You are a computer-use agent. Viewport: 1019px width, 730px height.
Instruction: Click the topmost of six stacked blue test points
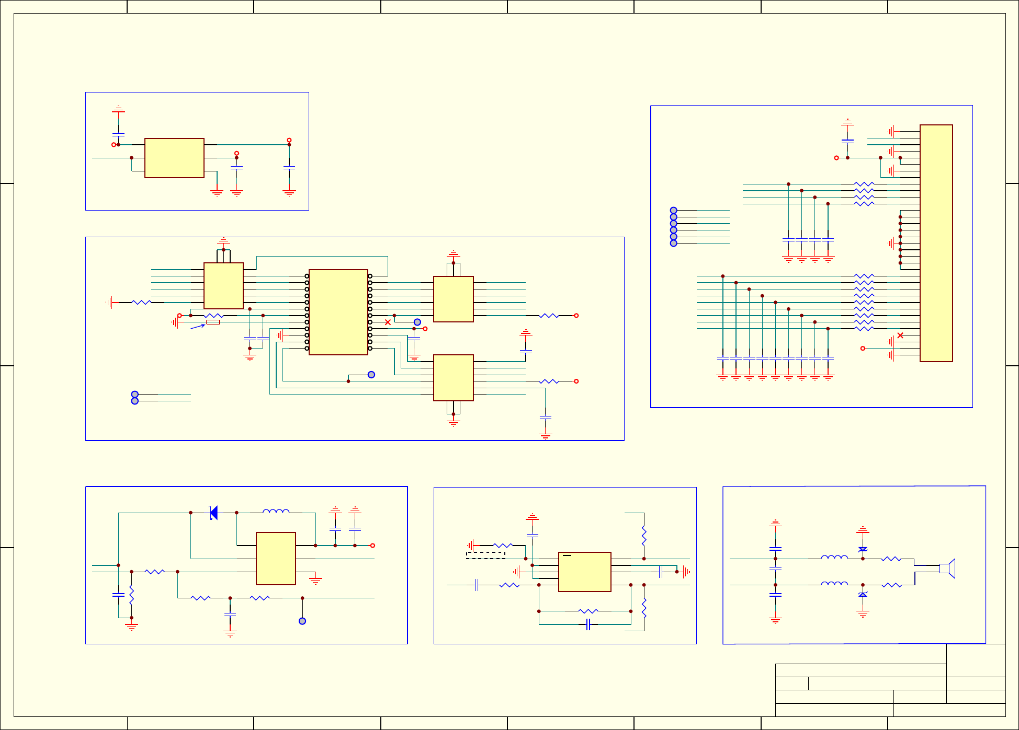(674, 211)
